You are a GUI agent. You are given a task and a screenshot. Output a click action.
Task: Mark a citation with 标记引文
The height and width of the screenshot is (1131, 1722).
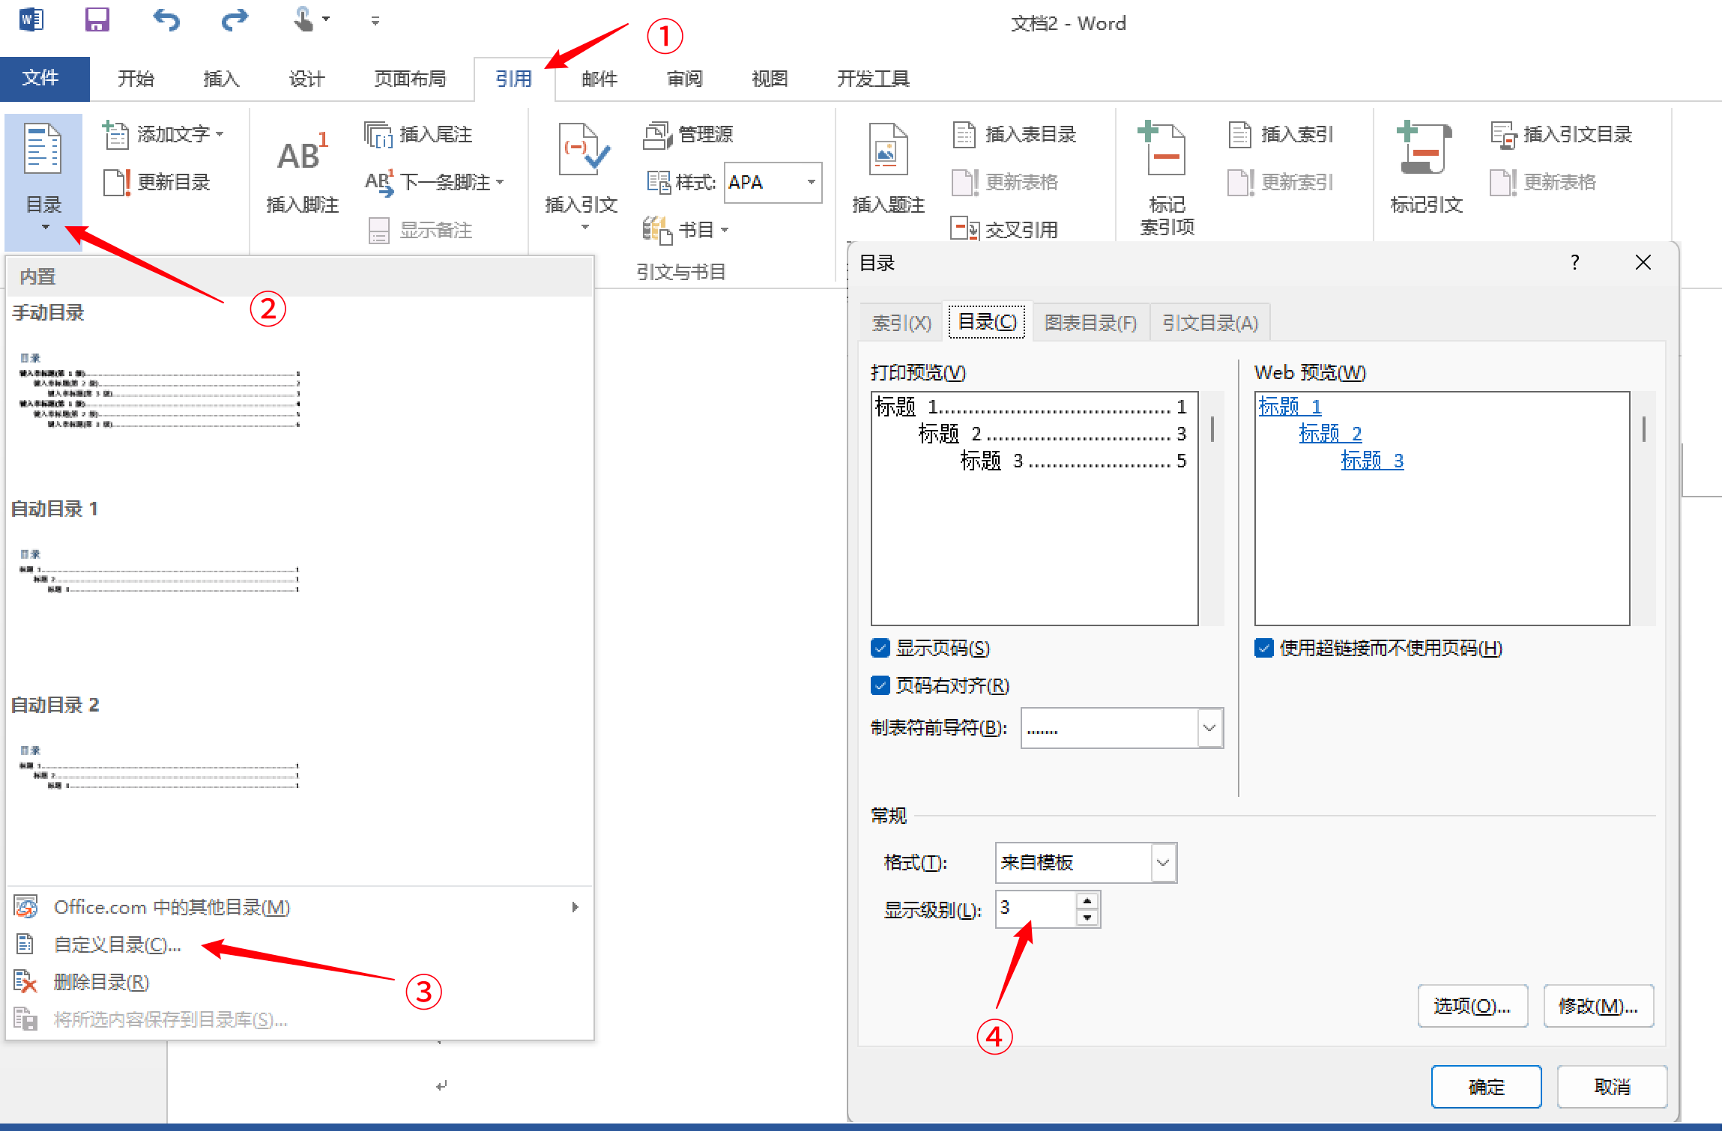click(x=1425, y=172)
